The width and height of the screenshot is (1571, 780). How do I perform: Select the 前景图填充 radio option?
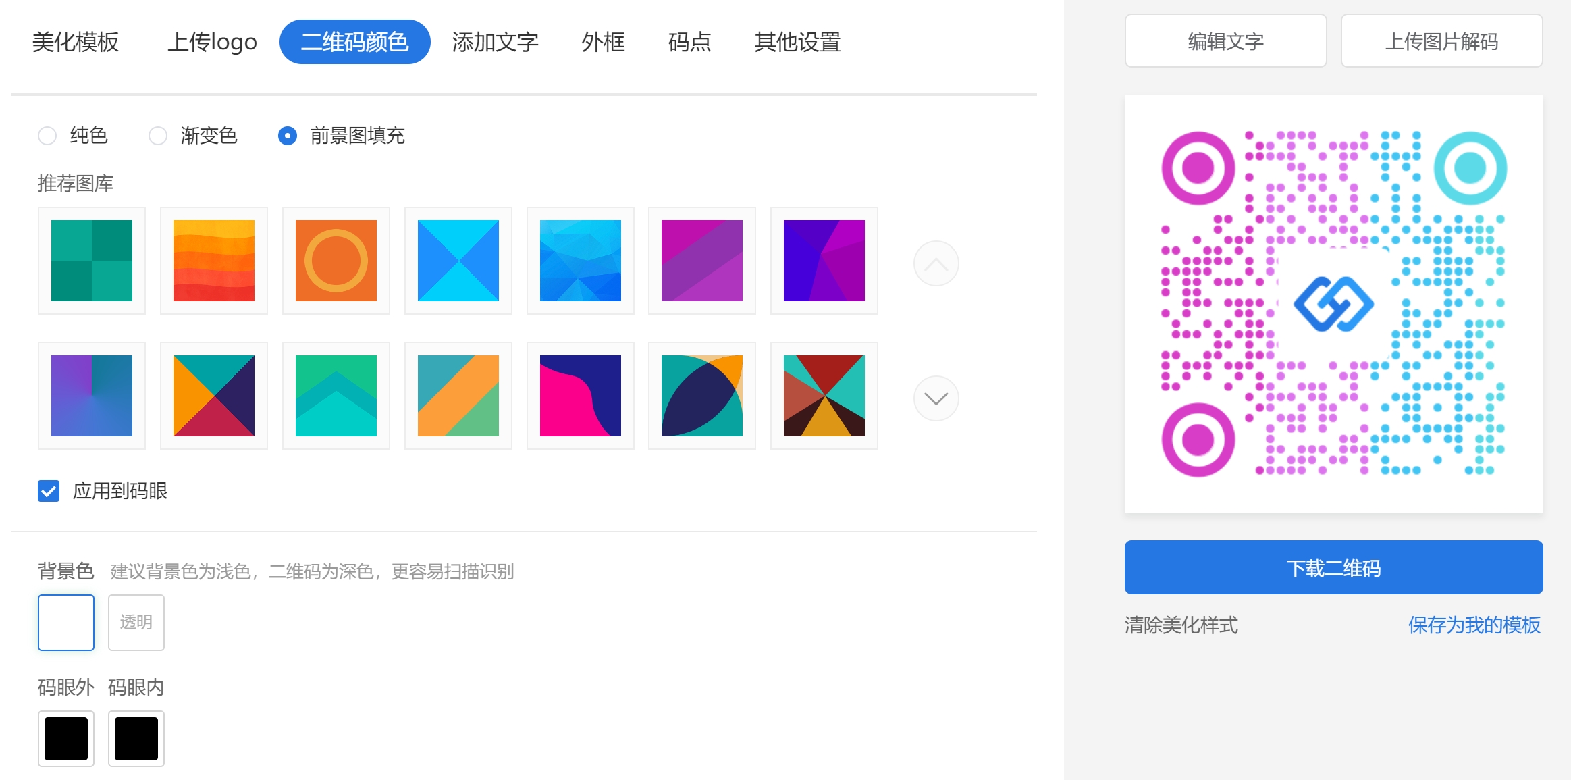288,136
